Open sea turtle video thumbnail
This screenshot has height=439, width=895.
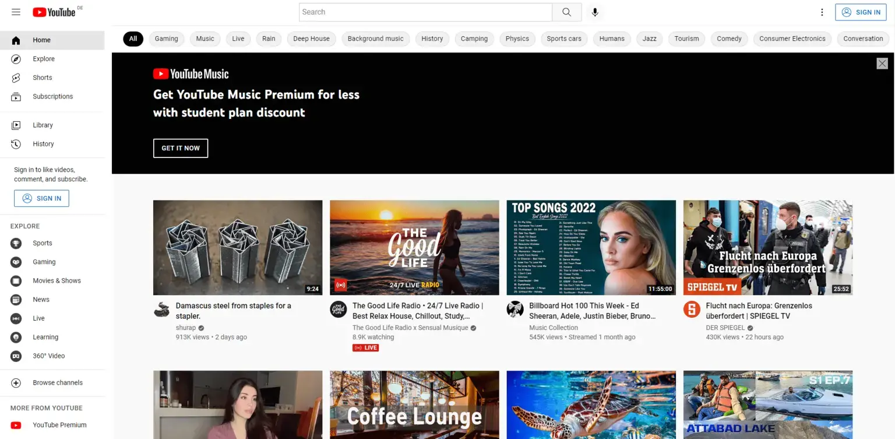pyautogui.click(x=591, y=405)
